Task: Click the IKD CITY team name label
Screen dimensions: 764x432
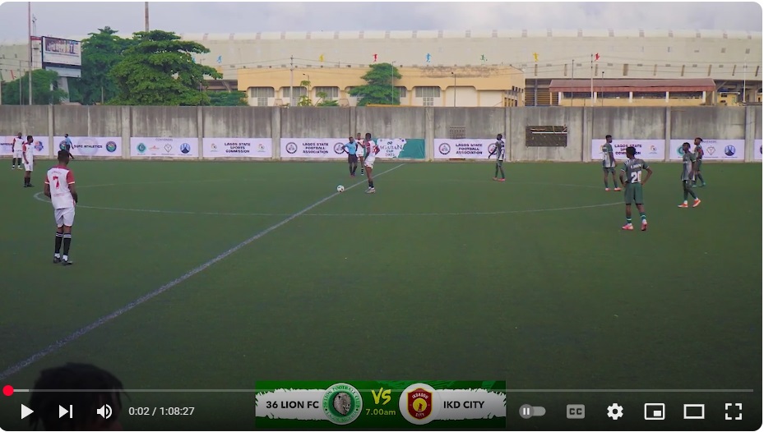Action: coord(463,405)
